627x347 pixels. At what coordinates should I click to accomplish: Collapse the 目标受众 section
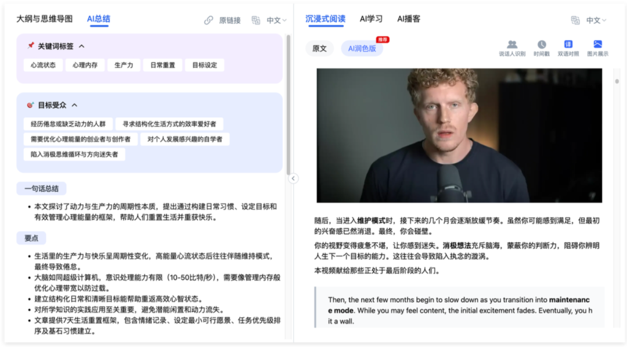coord(74,105)
